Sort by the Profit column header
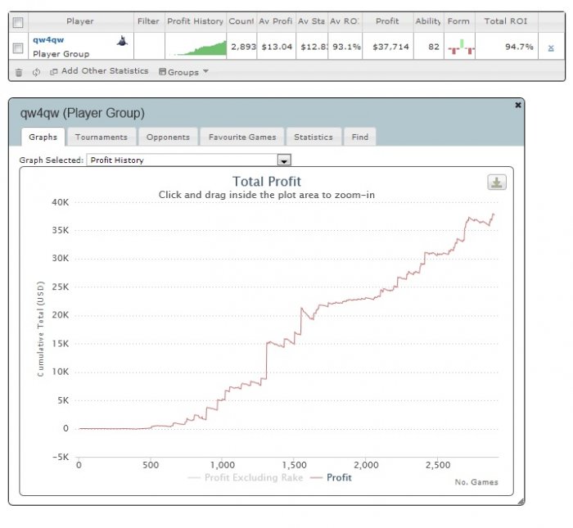The width and height of the screenshot is (573, 528). click(x=387, y=21)
